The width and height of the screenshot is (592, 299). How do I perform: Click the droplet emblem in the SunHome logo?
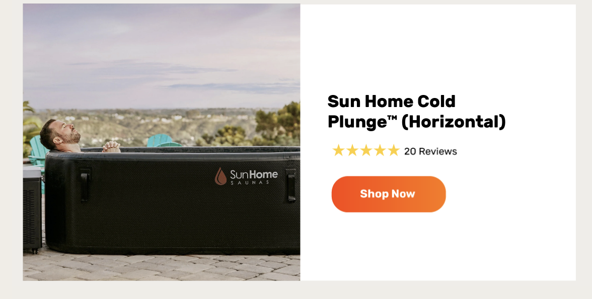point(220,176)
